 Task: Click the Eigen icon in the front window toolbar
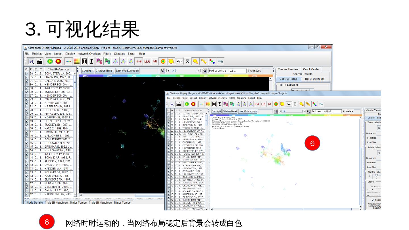click(x=289, y=104)
